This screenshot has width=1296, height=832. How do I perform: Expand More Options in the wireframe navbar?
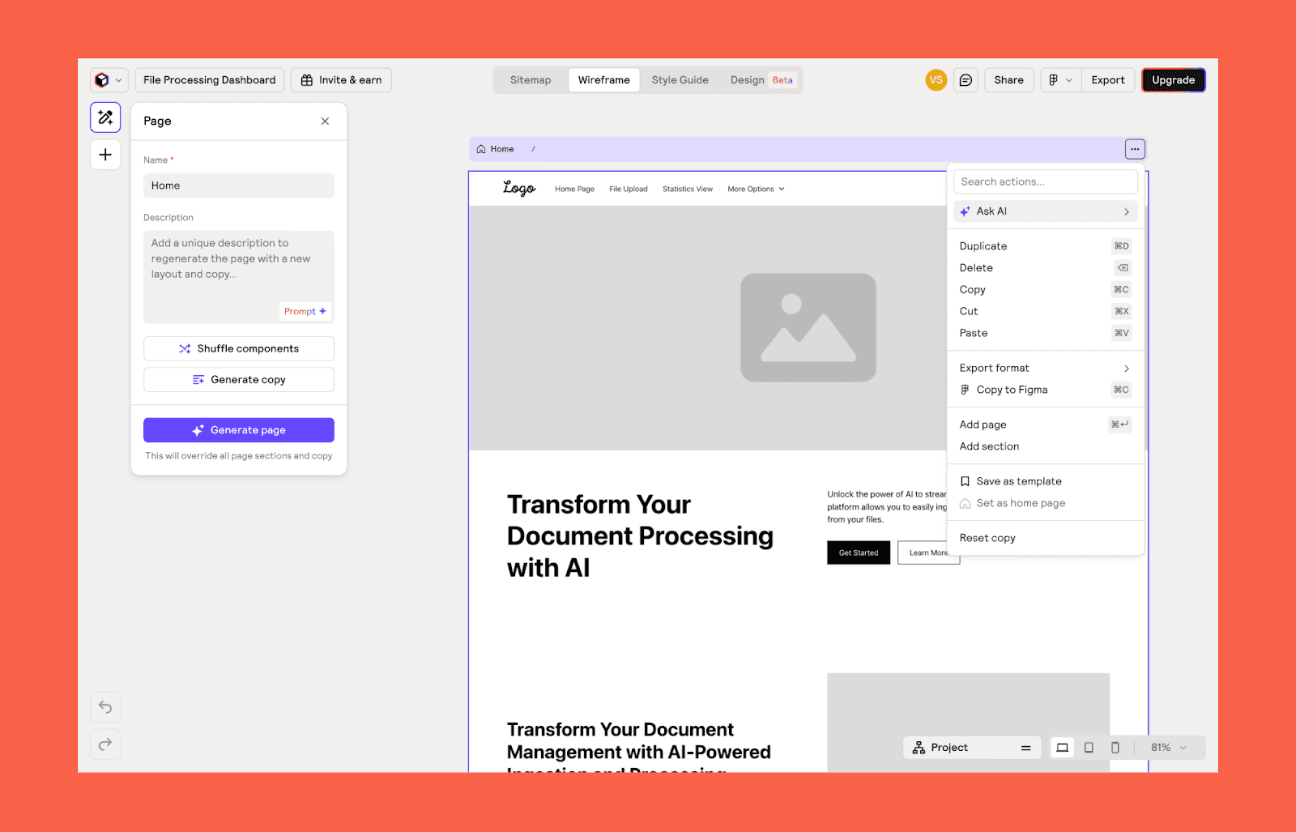pos(754,189)
